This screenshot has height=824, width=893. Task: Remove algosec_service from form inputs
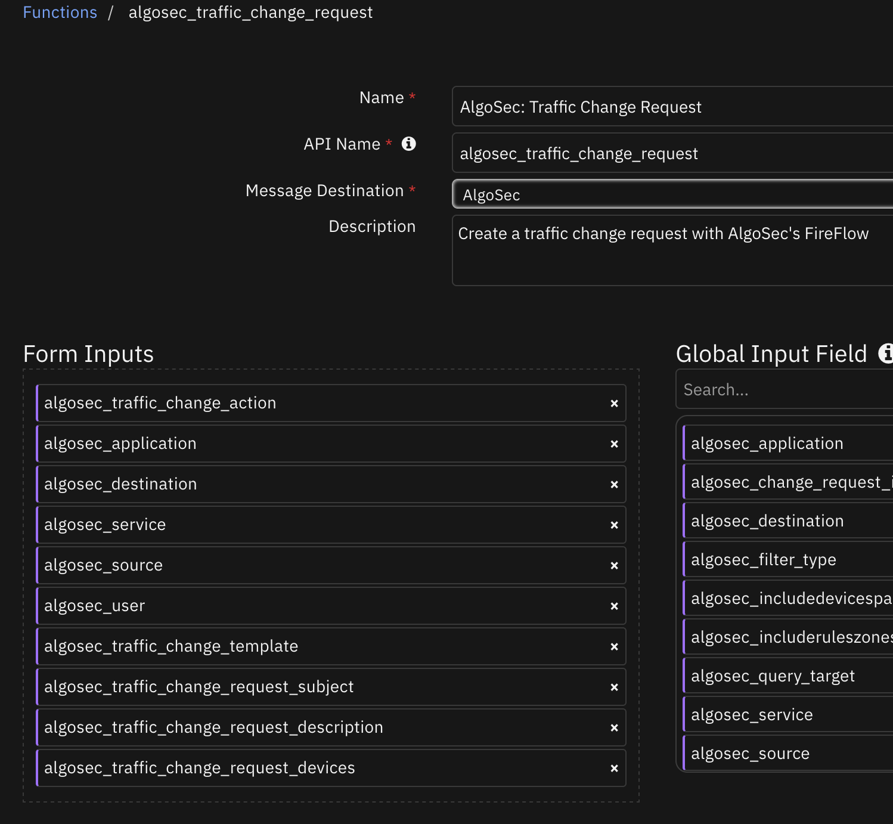point(614,525)
